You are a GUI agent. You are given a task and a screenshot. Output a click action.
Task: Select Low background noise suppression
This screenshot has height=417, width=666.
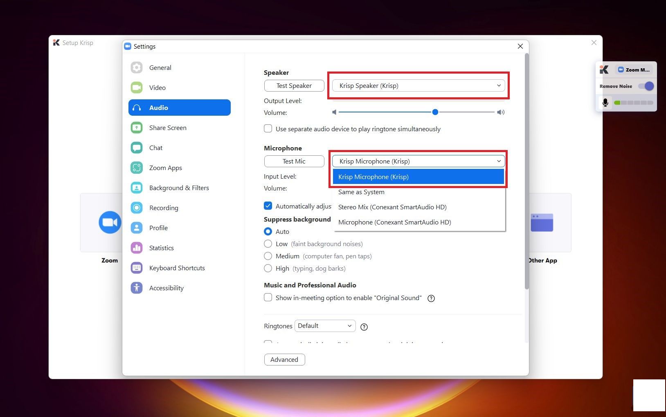coord(268,244)
